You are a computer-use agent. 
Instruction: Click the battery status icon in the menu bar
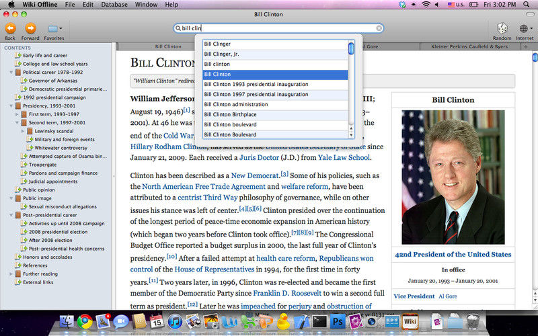pyautogui.click(x=474, y=5)
